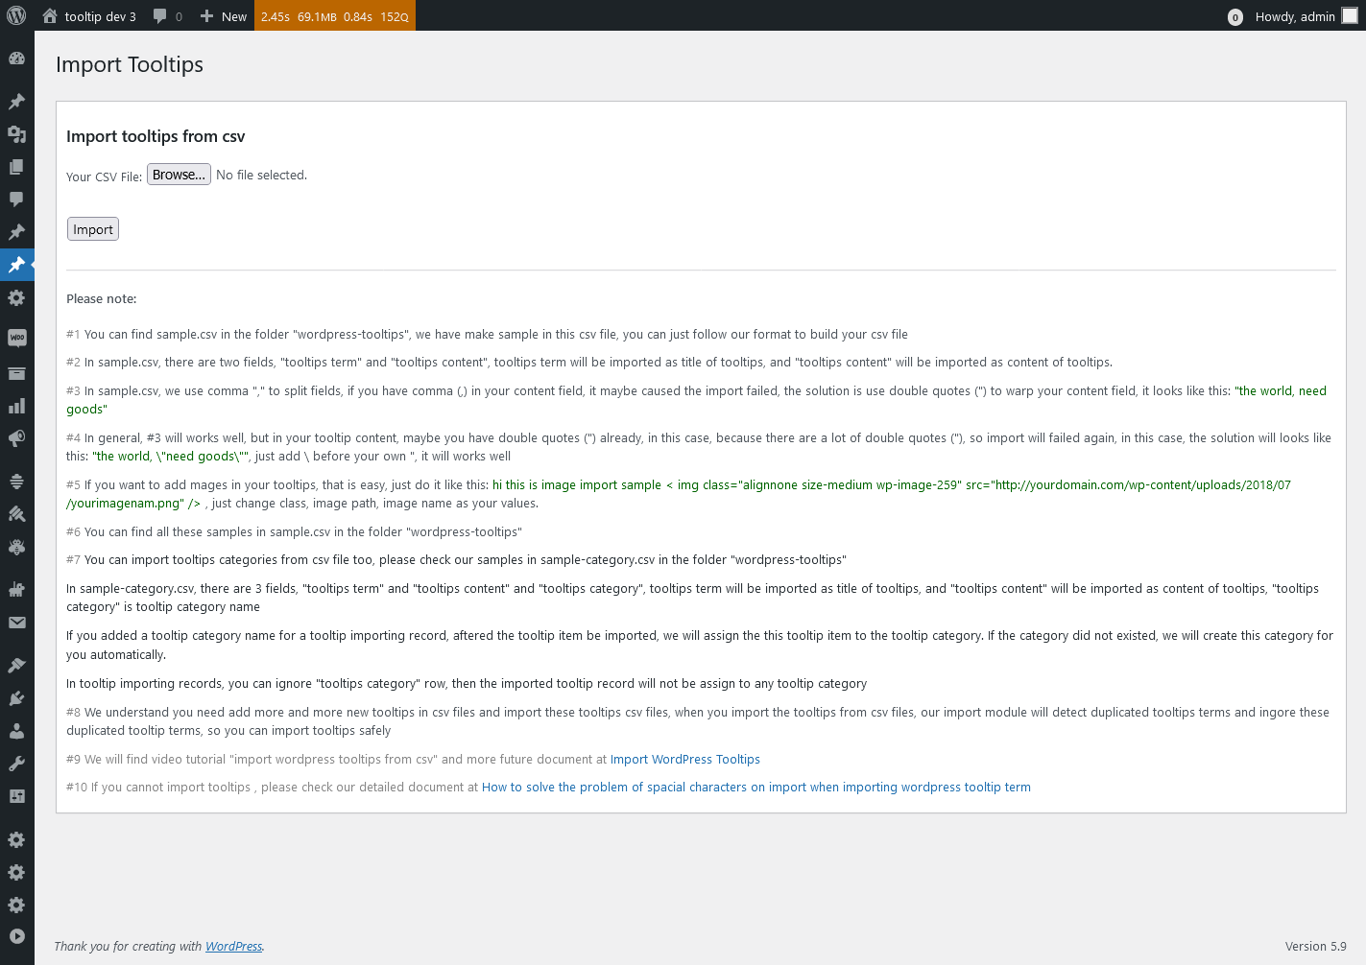This screenshot has height=965, width=1366.
Task: Open the Plugins plug icon
Action: (16, 698)
